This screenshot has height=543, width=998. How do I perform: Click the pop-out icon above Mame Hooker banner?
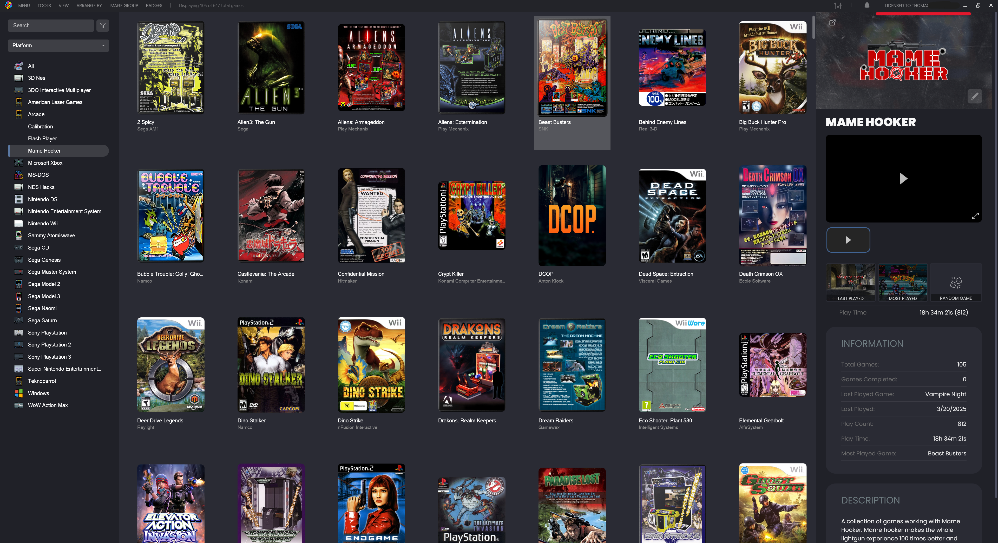(x=832, y=22)
